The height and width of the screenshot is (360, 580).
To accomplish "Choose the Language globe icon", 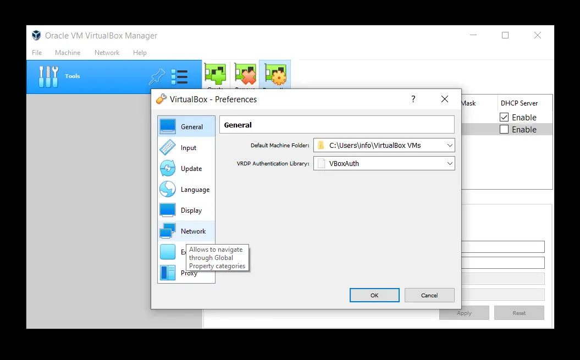I will (x=168, y=189).
